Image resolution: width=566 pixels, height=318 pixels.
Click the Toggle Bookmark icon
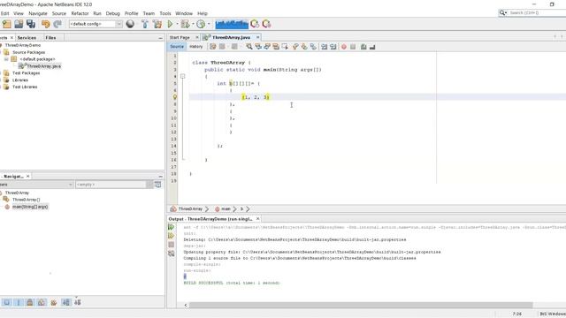(313, 47)
